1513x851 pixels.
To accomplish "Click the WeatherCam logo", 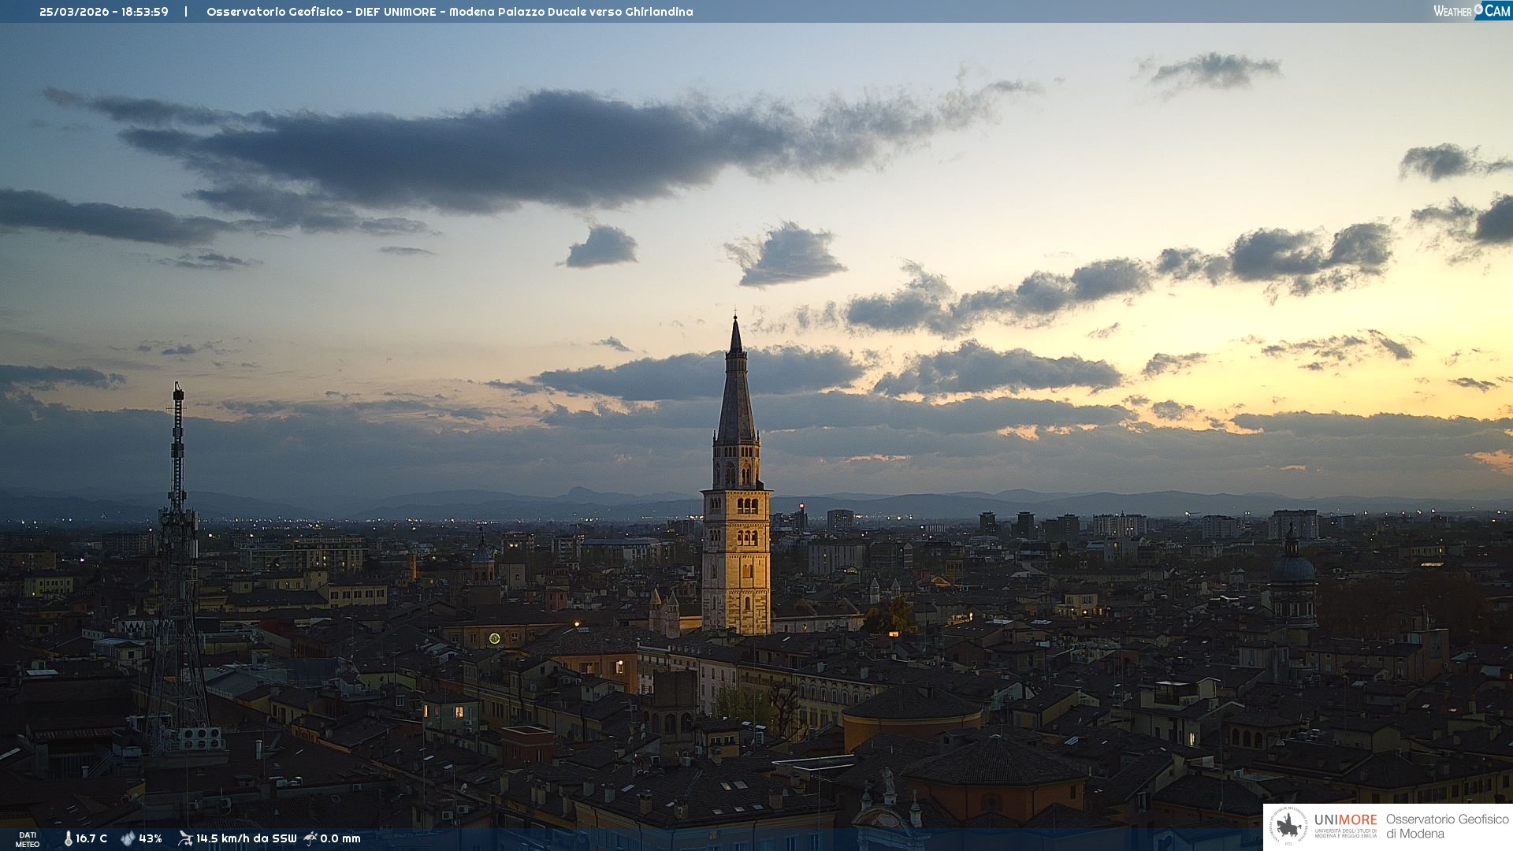I will click(1471, 11).
